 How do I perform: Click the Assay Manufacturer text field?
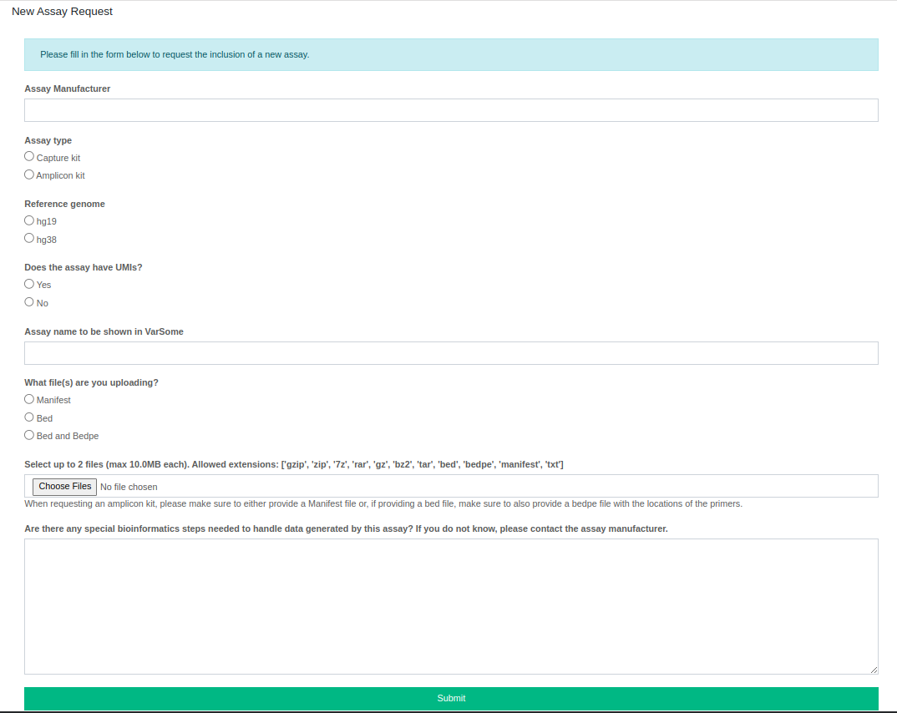click(451, 110)
